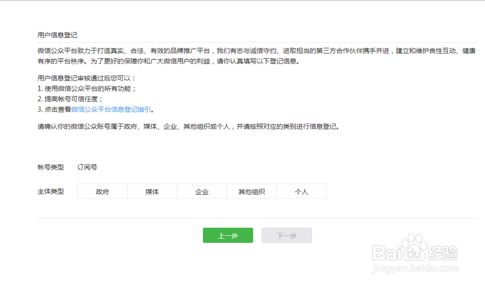
Task: Click the sentence starting 请确认你的微信公众账号
Action: pyautogui.click(x=189, y=127)
